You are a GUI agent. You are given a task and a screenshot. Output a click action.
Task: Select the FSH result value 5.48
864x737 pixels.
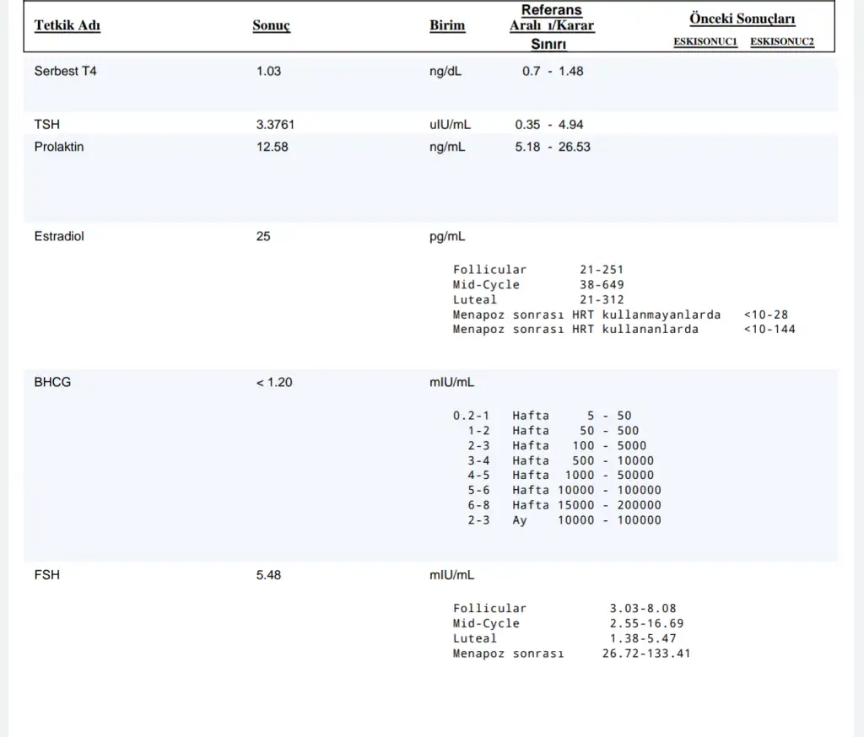pyautogui.click(x=268, y=575)
